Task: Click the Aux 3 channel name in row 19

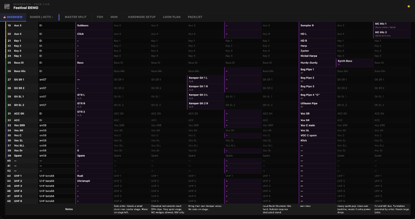Action: pos(18,26)
